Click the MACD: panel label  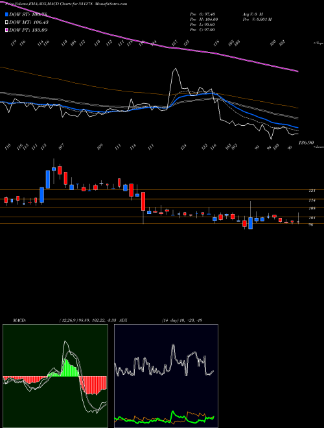[x=19, y=320]
